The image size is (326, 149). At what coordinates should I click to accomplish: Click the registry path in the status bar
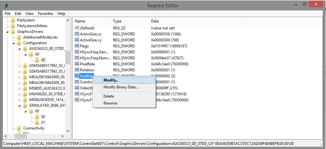click(x=149, y=143)
